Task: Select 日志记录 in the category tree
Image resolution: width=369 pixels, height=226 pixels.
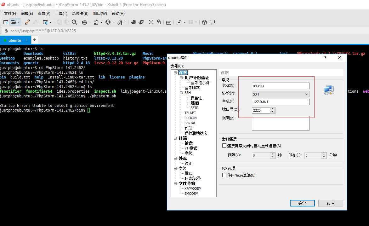Action: pos(193,179)
